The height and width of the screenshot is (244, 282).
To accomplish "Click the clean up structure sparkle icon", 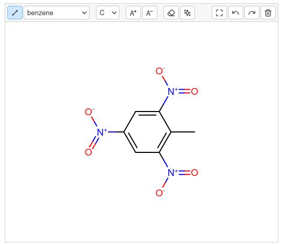I will click(187, 13).
